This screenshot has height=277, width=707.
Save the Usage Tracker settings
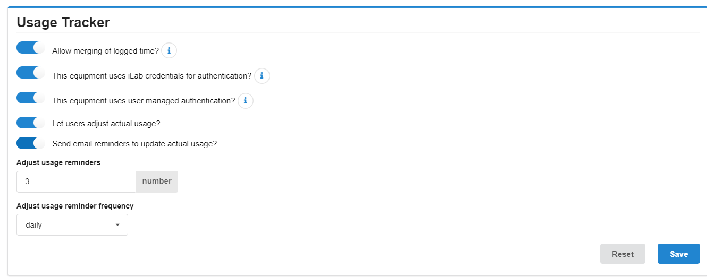tap(678, 254)
